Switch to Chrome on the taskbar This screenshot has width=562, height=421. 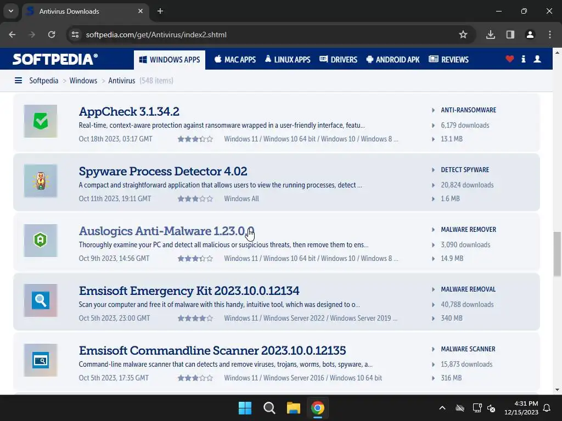tap(318, 408)
